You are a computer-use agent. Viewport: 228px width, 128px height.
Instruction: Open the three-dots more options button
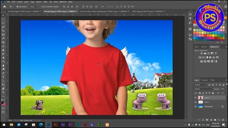(103, 7)
